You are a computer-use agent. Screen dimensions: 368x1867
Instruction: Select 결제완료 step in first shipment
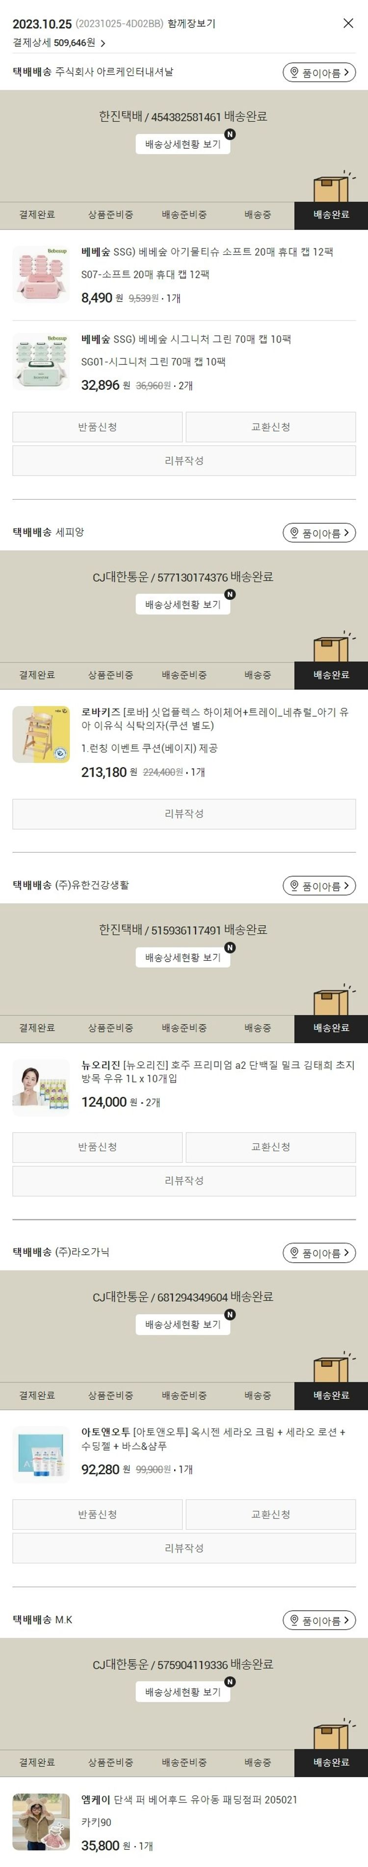pyautogui.click(x=37, y=215)
